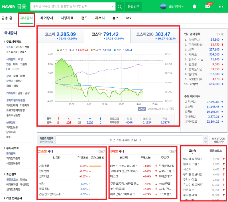Open the apps grid icon
Viewport: 228px width, 202px height.
pyautogui.click(x=221, y=7)
